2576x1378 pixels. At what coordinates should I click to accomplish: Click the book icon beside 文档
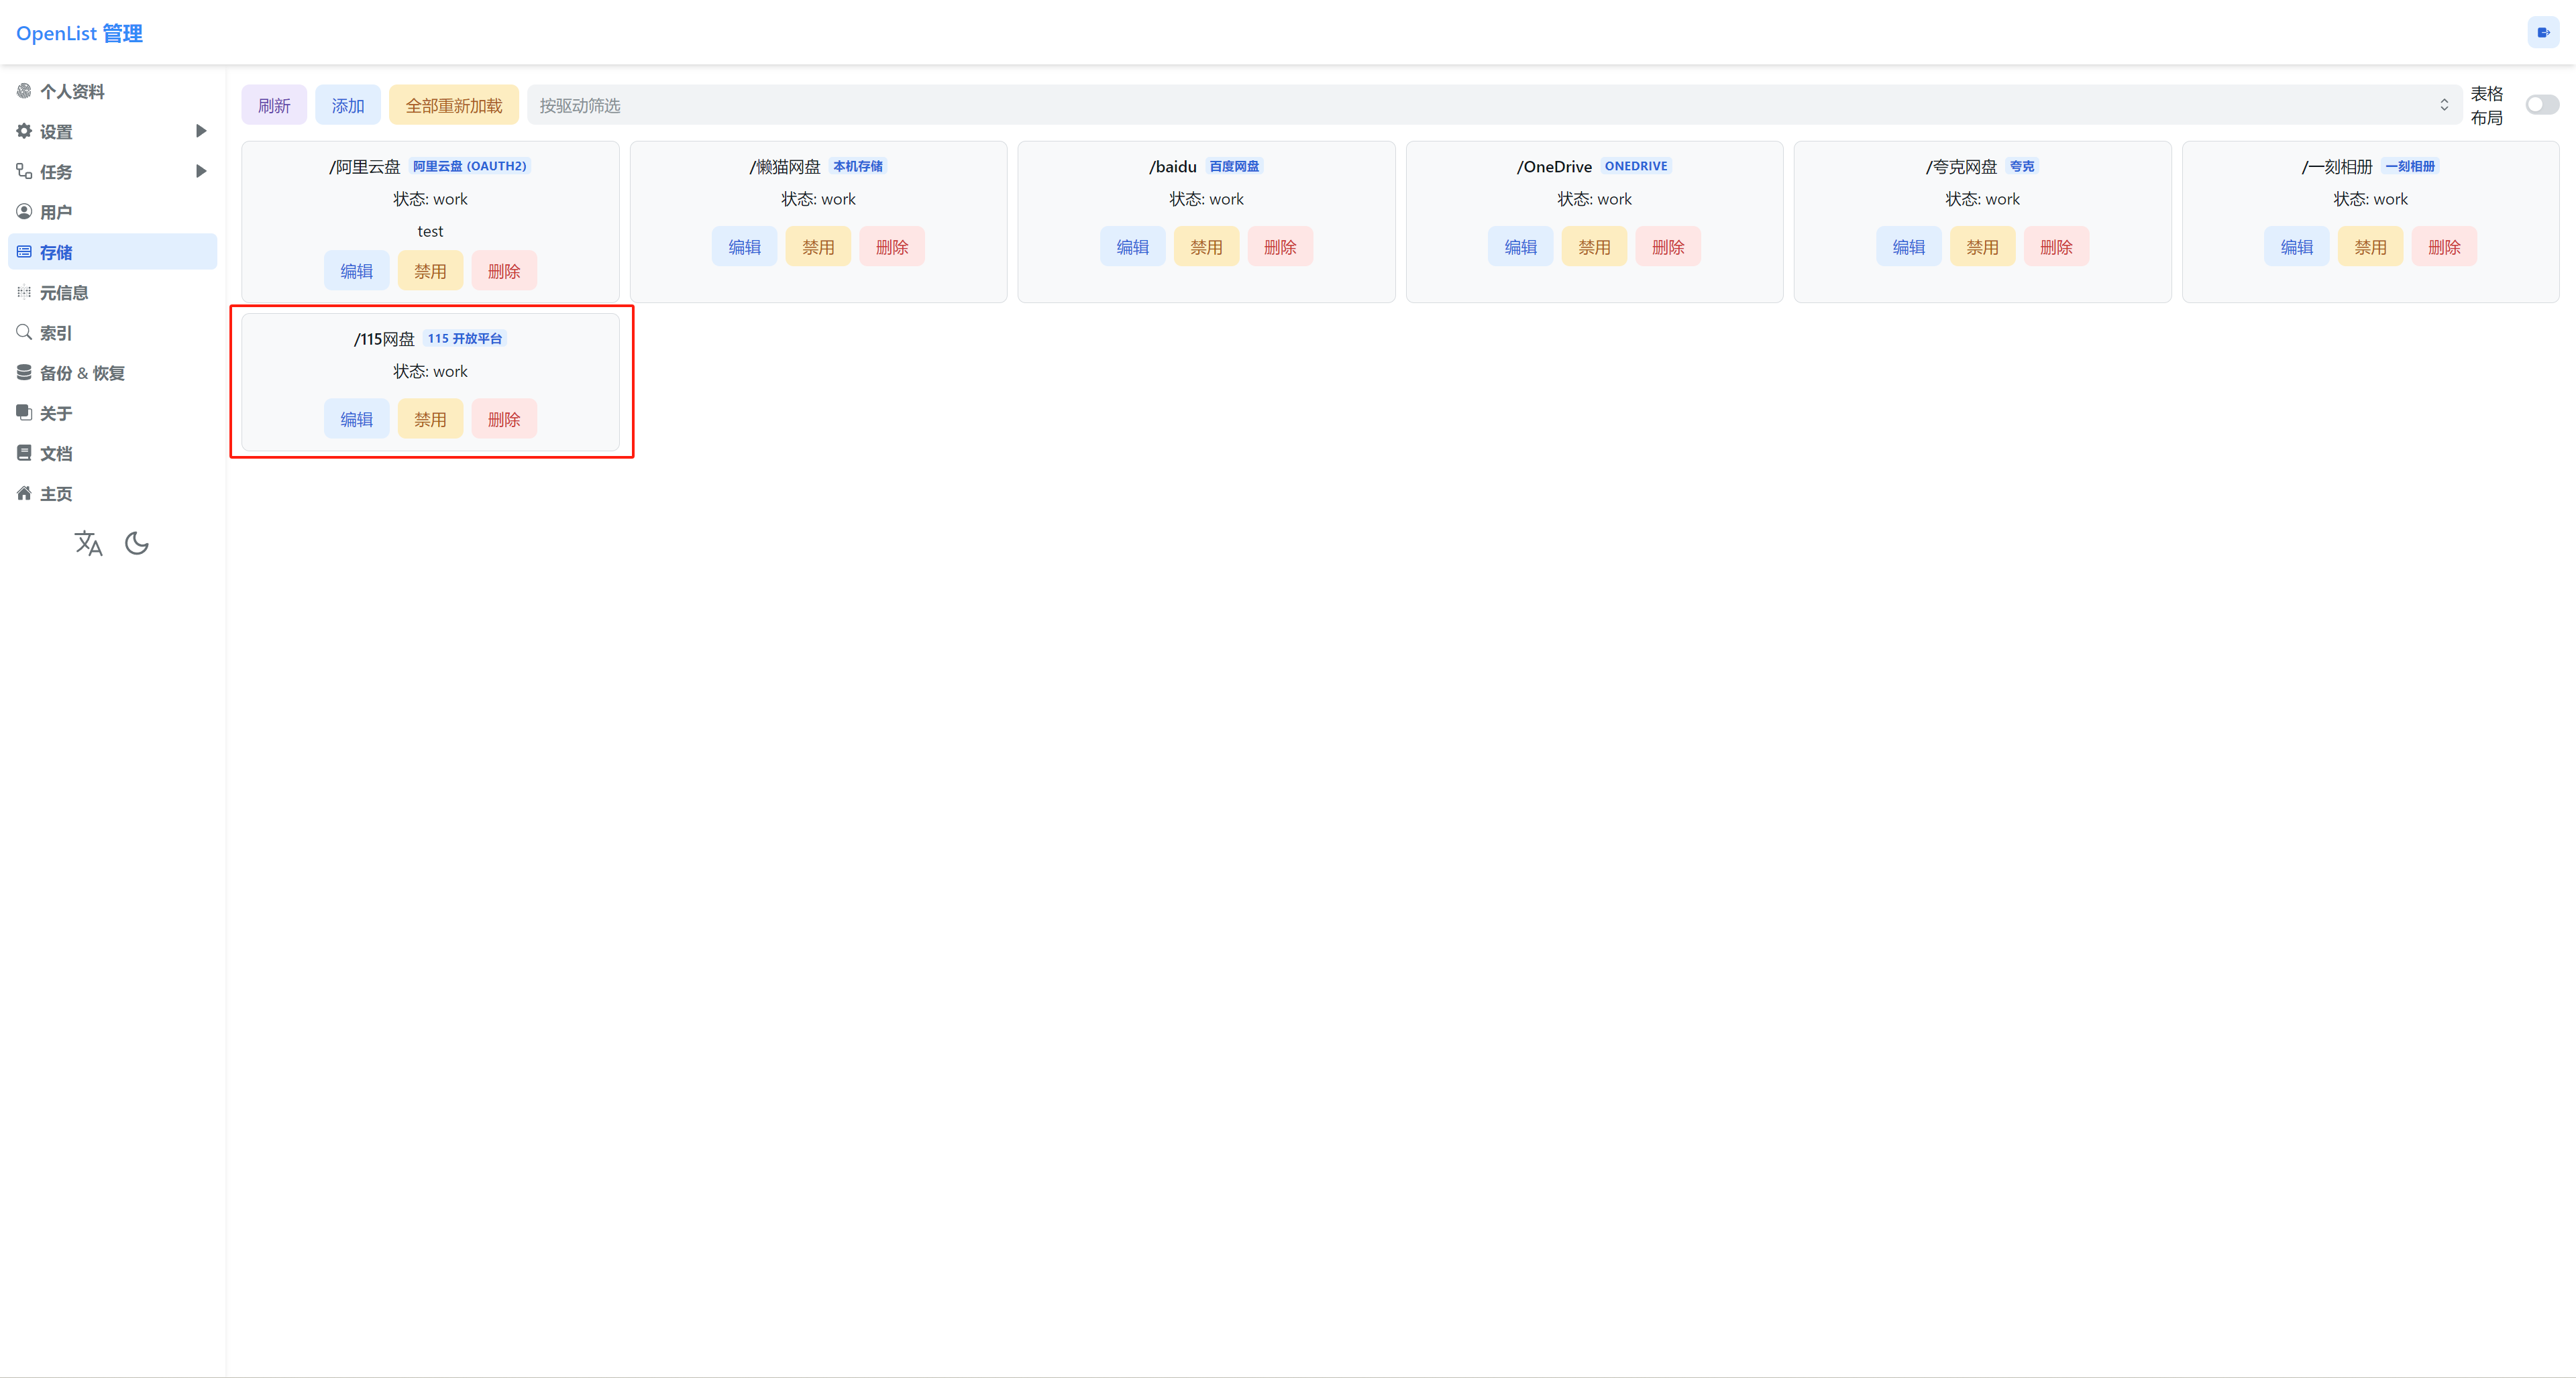point(24,453)
